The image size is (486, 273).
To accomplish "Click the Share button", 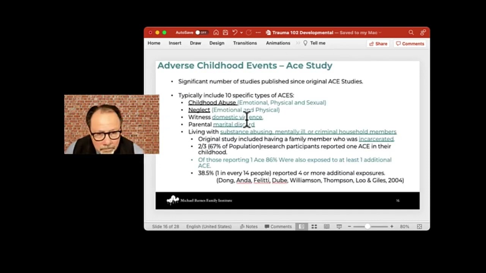I will click(x=379, y=44).
